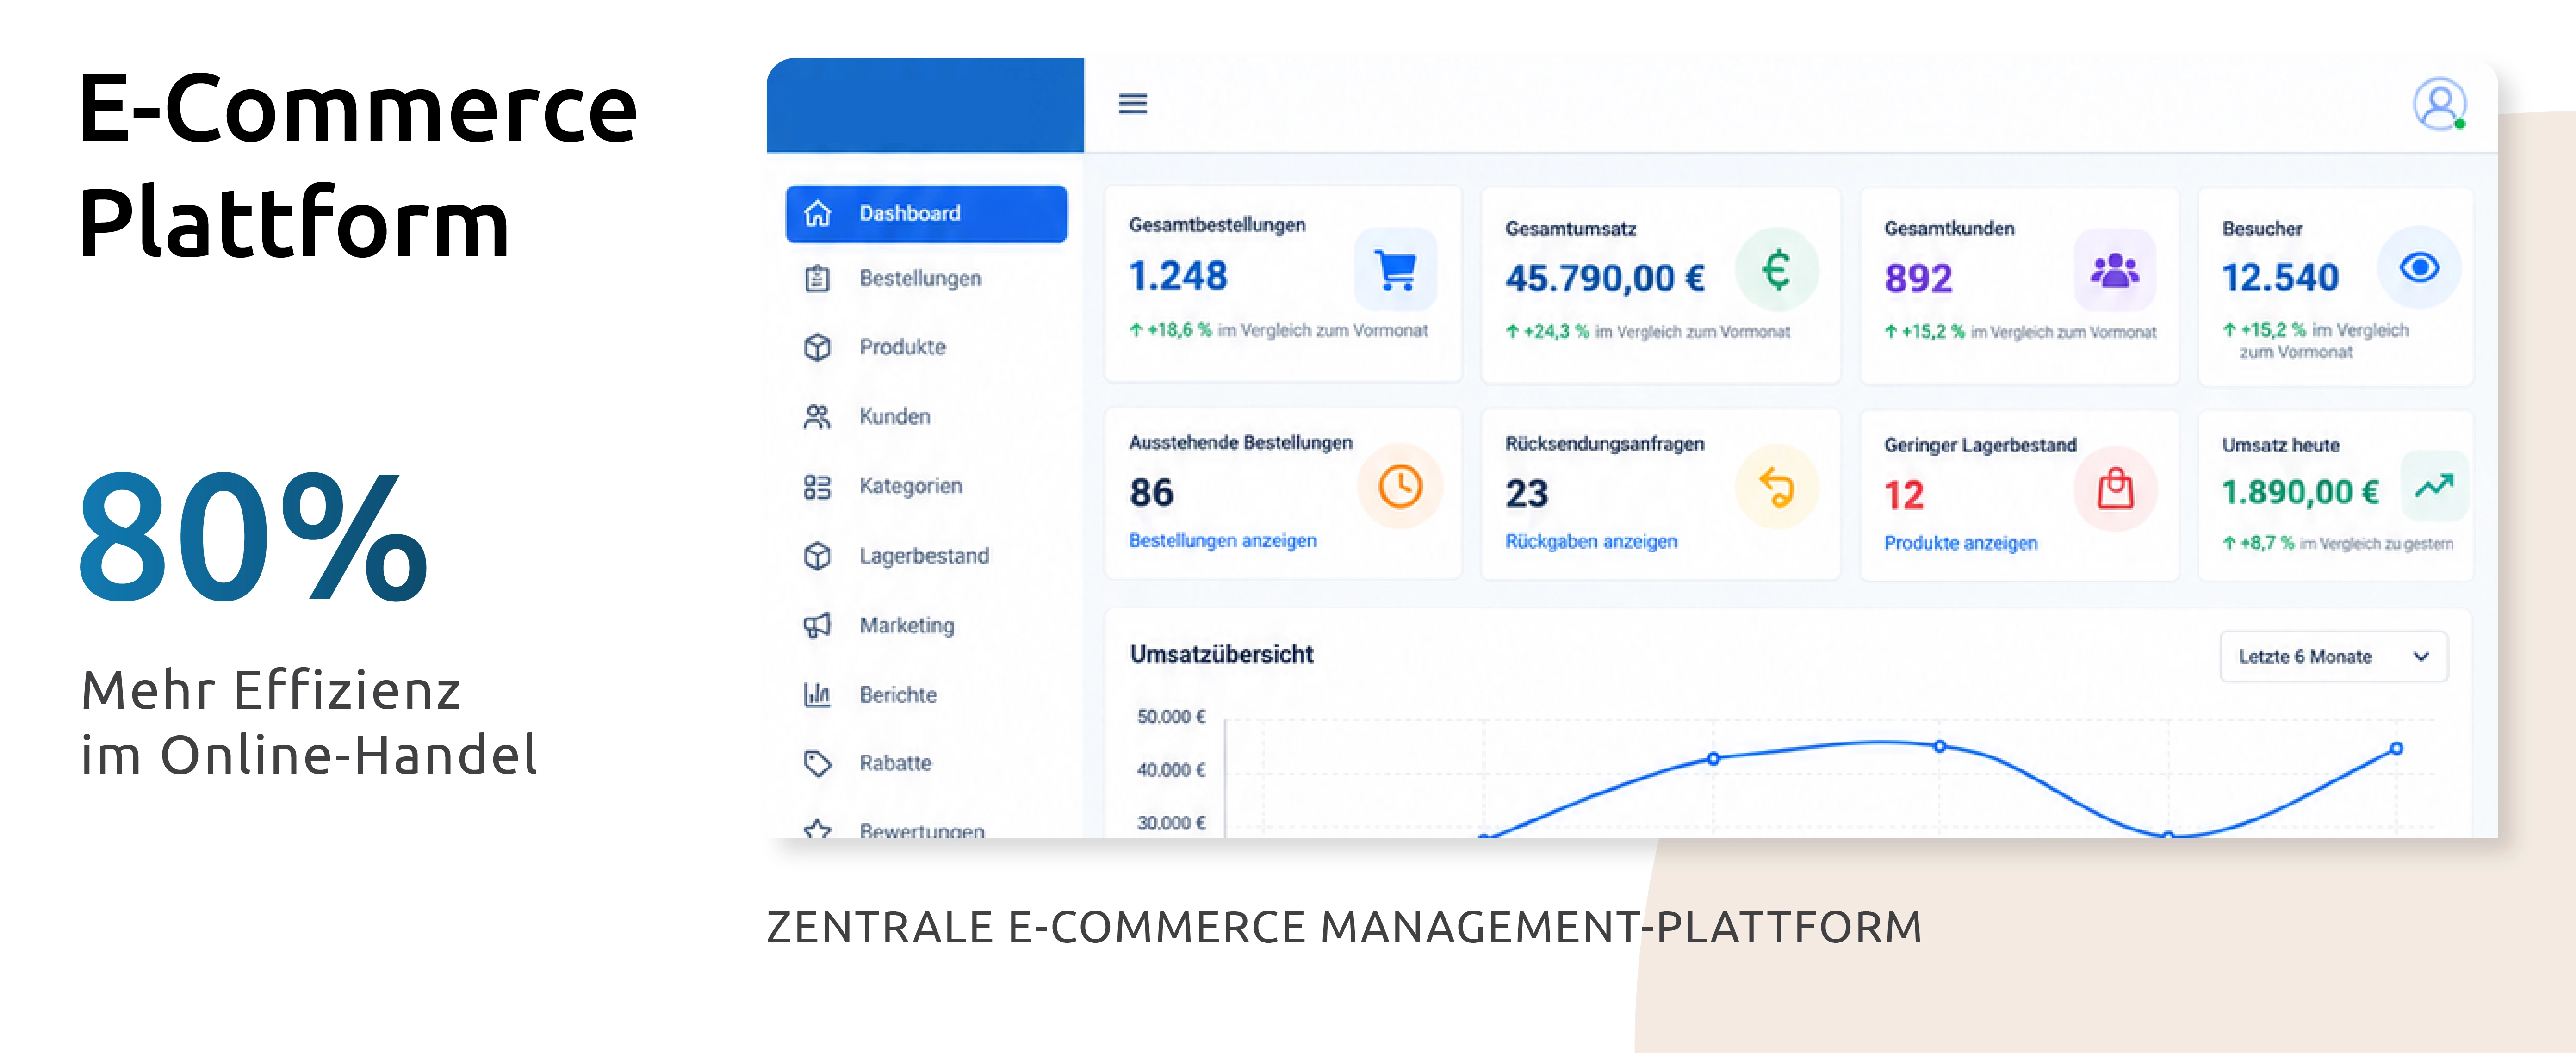Click the Umsatzübersicht chart heading
The height and width of the screenshot is (1053, 2576).
coord(1221,654)
